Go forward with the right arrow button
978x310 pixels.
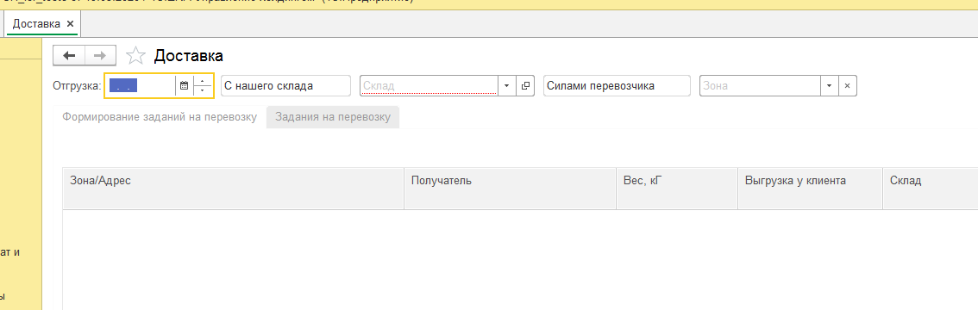[100, 55]
